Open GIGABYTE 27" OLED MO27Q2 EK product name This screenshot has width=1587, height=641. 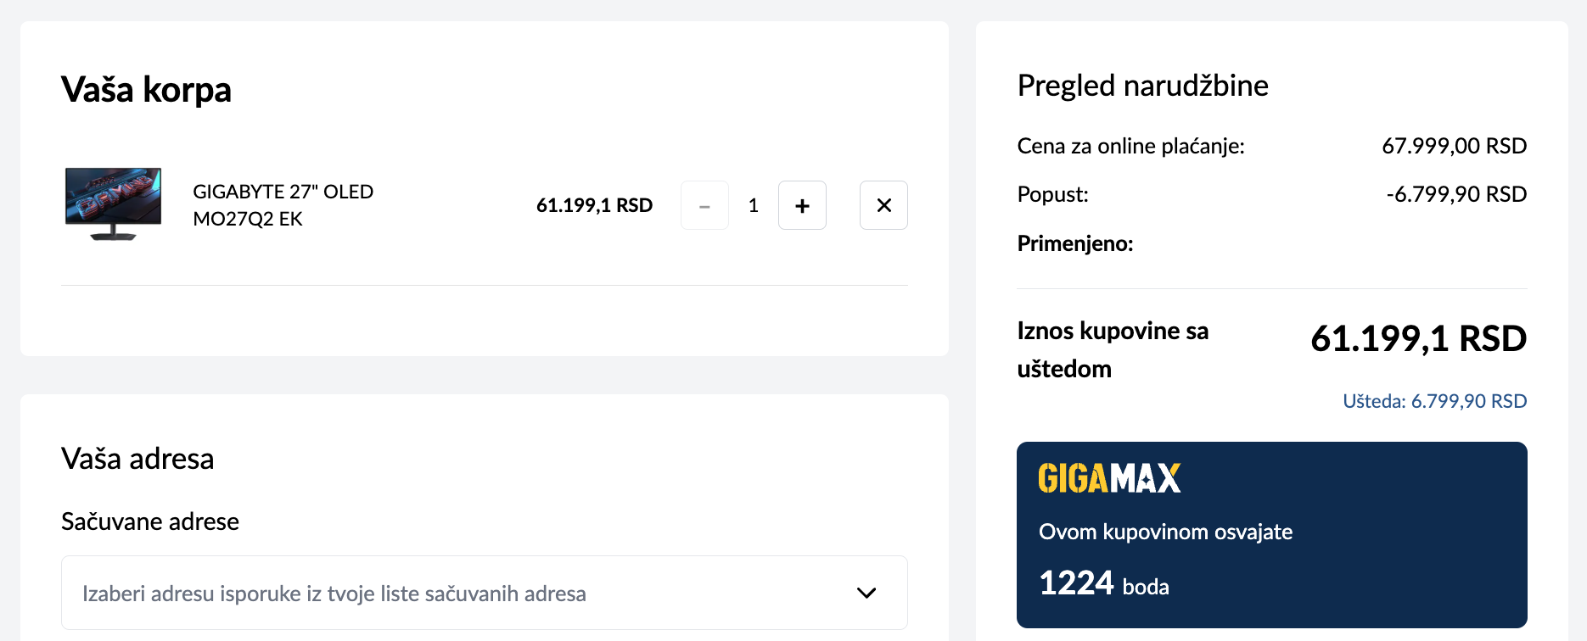click(283, 205)
